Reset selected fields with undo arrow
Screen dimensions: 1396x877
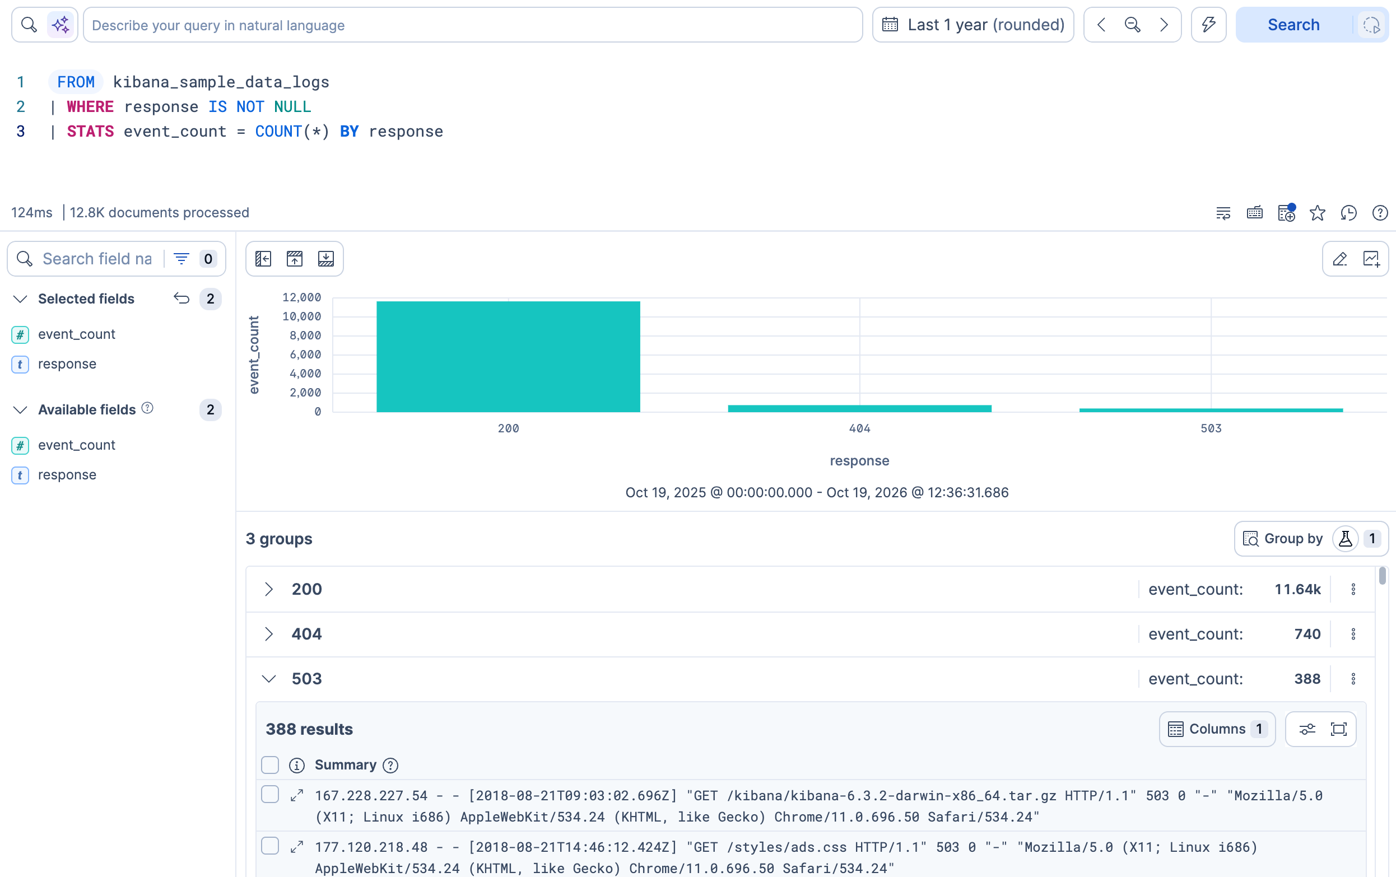tap(182, 298)
